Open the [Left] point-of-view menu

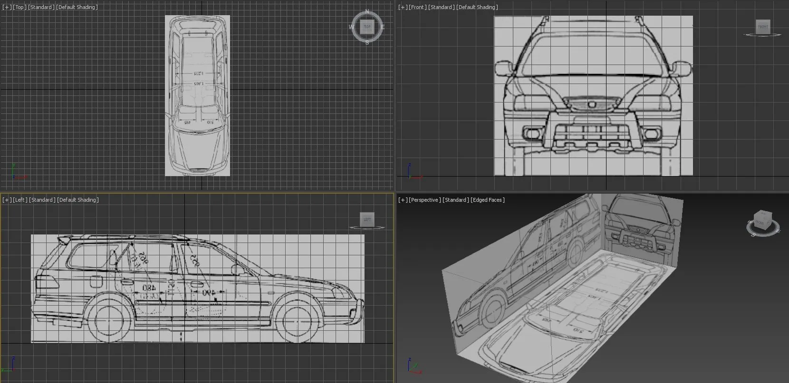pyautogui.click(x=20, y=200)
